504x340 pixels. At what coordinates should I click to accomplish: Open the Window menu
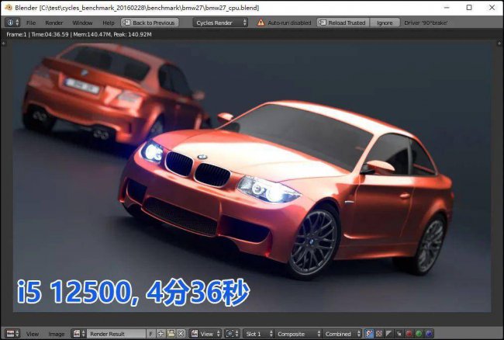click(82, 23)
